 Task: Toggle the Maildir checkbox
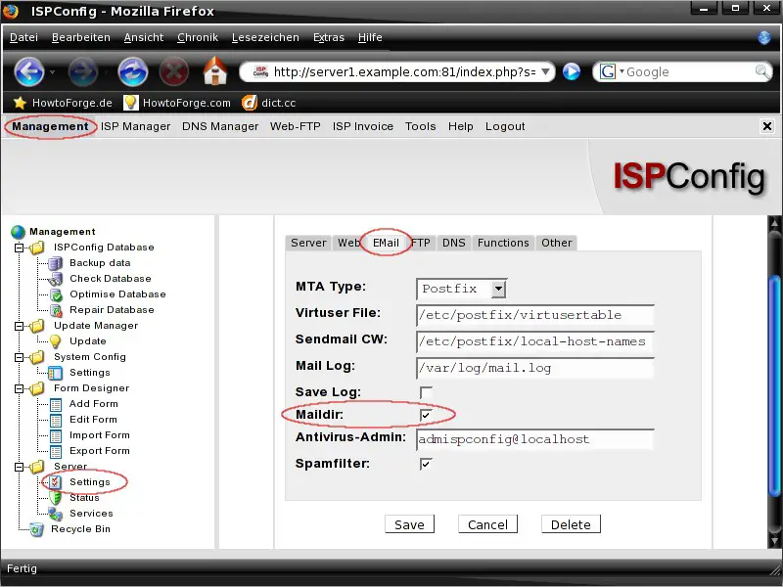[426, 414]
